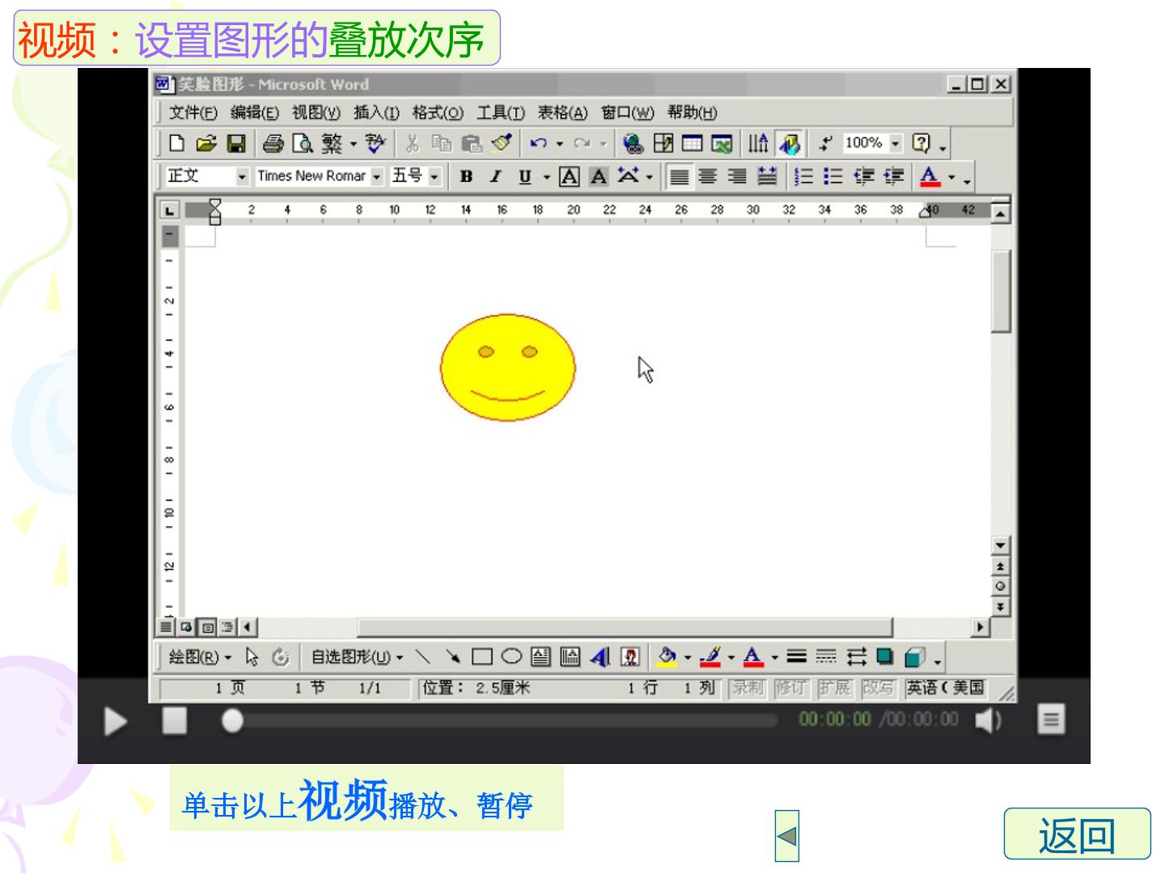Open the Tables and Borders toolbar
The width and height of the screenshot is (1165, 874).
[663, 144]
